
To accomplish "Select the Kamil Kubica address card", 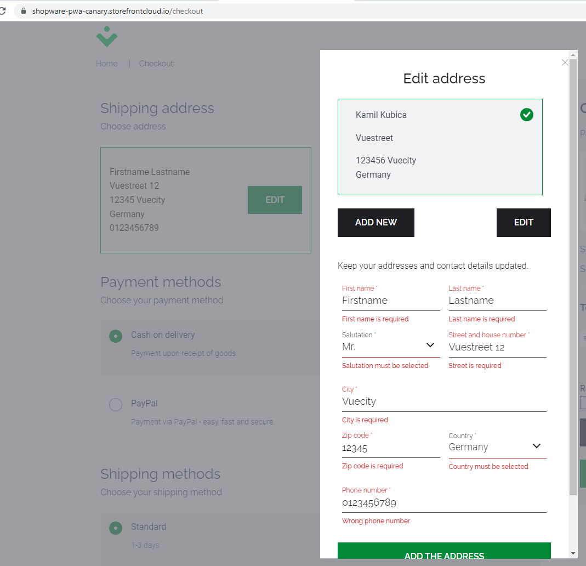I will click(x=440, y=147).
